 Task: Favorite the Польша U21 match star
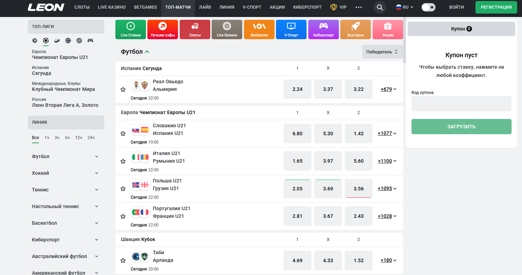pos(123,189)
